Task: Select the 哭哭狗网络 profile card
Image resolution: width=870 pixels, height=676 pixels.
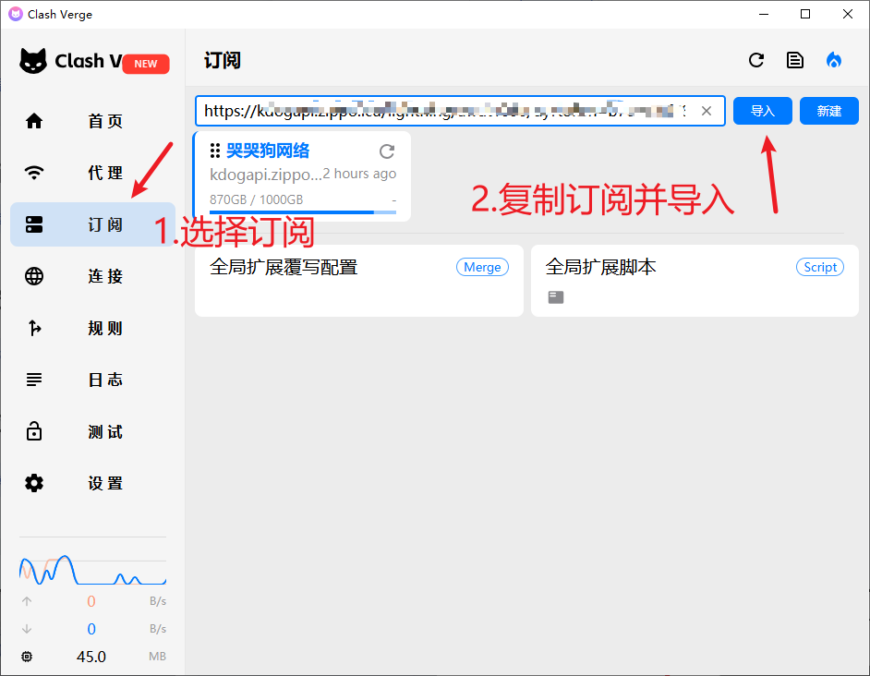Action: pyautogui.click(x=302, y=176)
